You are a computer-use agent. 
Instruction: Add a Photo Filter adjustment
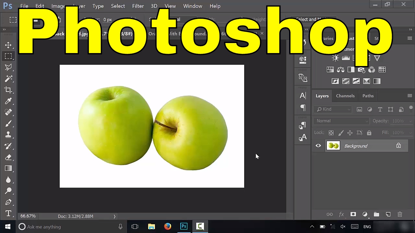click(x=361, y=70)
